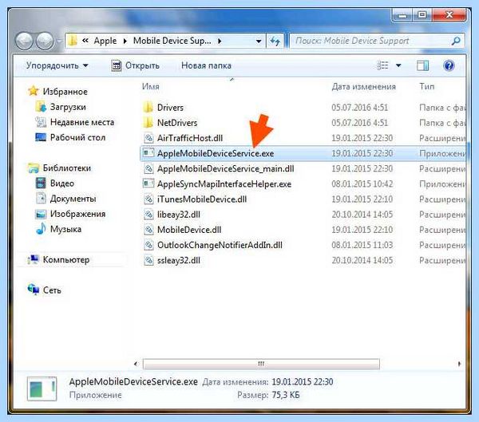Open Help via the blue question mark
This screenshot has height=422, width=479.
(449, 65)
